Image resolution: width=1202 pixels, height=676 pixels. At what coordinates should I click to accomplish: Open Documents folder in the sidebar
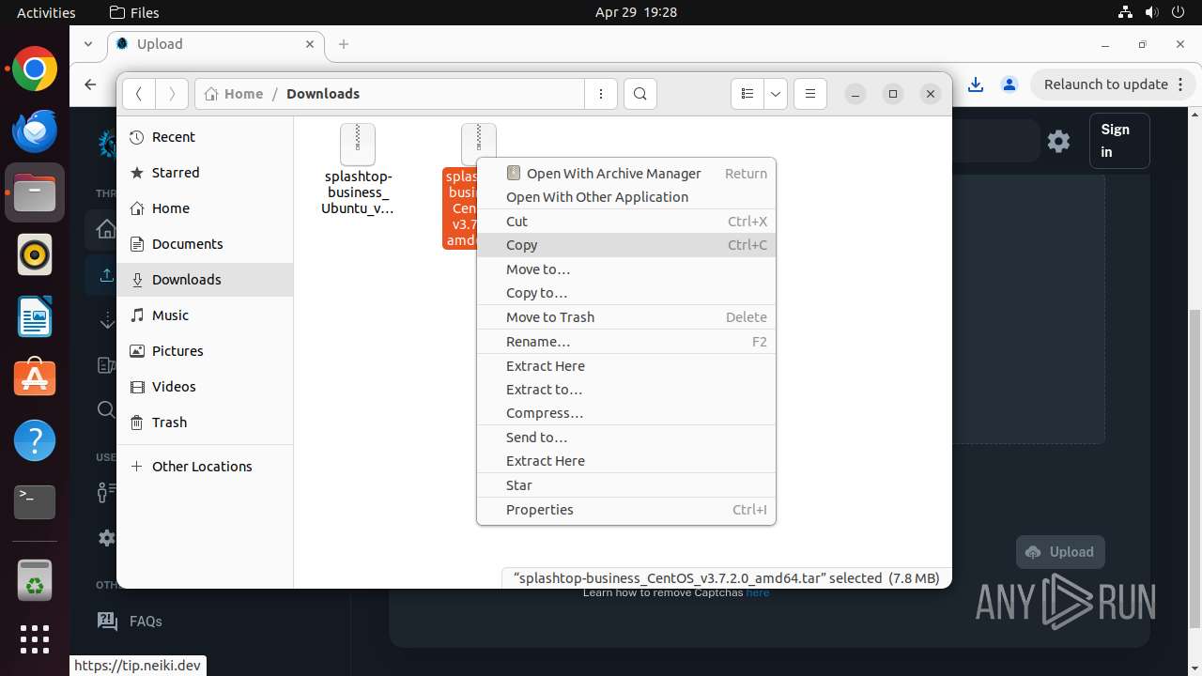[x=205, y=244]
